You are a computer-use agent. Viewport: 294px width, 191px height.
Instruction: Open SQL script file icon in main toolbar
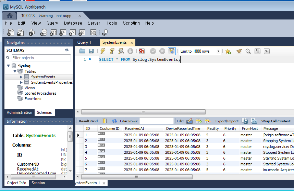point(20,32)
